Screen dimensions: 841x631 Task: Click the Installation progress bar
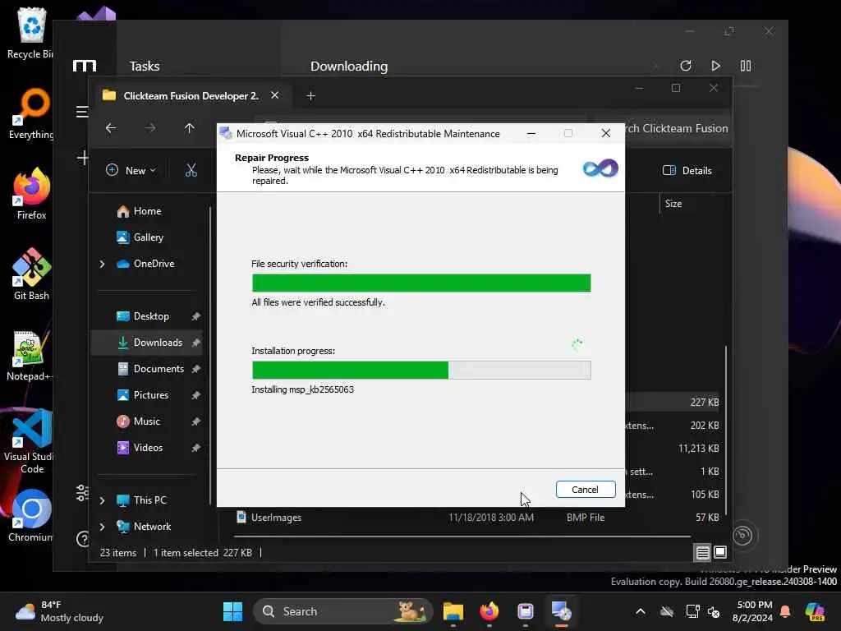pyautogui.click(x=421, y=370)
